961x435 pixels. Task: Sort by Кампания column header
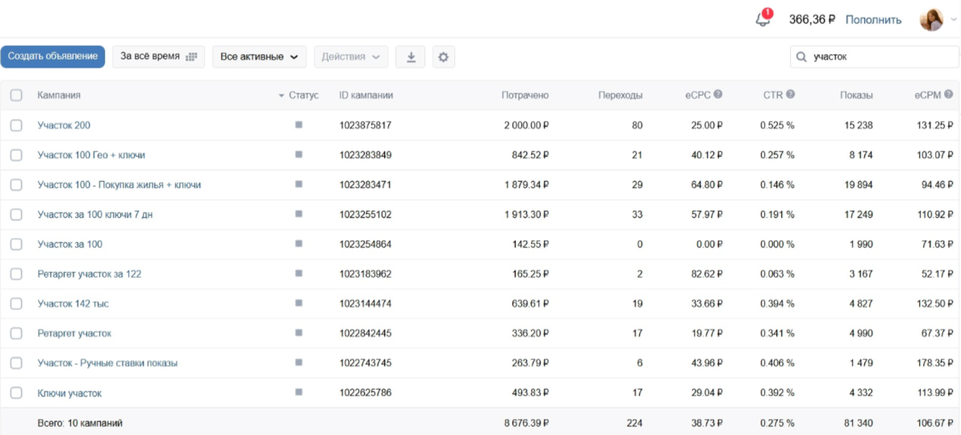59,95
